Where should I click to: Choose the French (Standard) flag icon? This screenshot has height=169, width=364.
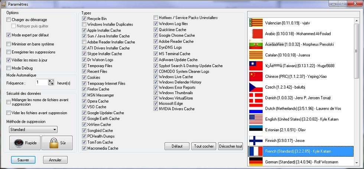[256, 151]
